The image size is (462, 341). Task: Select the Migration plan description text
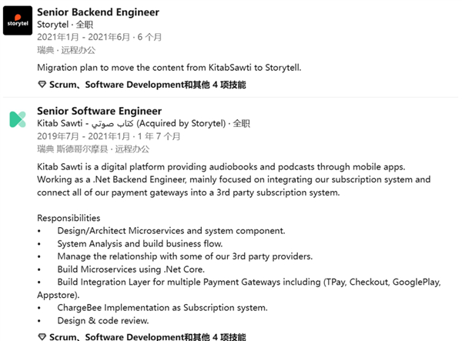click(x=169, y=68)
